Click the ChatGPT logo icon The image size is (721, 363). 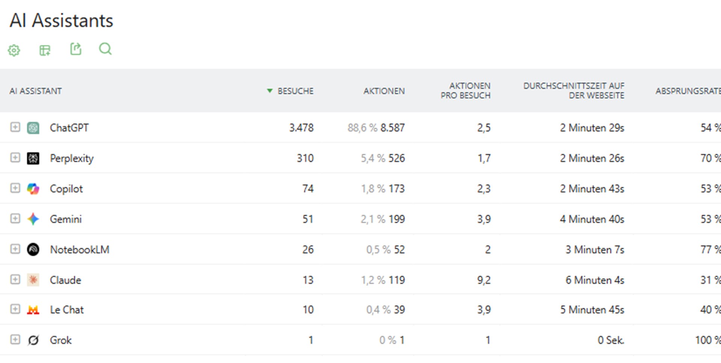click(33, 128)
